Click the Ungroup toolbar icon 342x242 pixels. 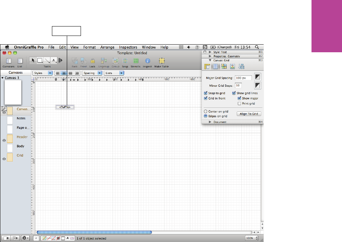103,61
